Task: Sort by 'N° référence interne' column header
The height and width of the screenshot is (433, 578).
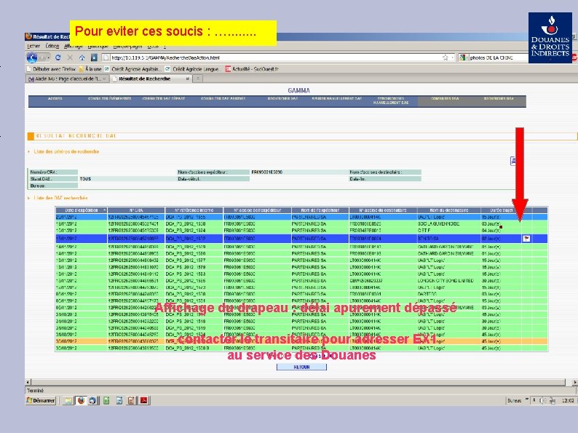Action: pyautogui.click(x=194, y=210)
